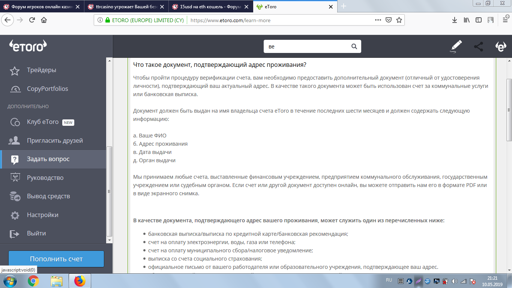Click list item 'д. Орган выдачи'
Viewport: 512px width, 288px height.
[x=154, y=160]
